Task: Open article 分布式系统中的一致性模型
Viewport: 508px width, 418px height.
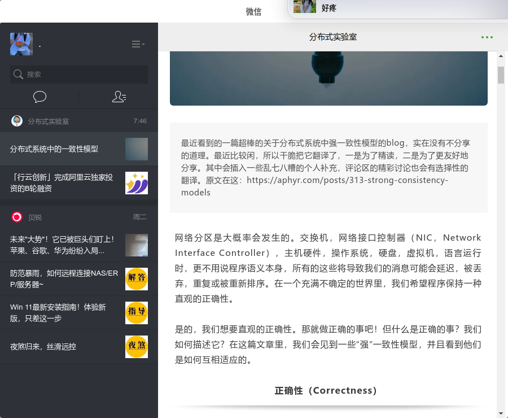Action: [79, 149]
